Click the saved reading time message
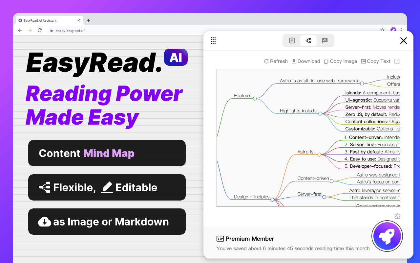This screenshot has height=263, width=420. pos(293,249)
